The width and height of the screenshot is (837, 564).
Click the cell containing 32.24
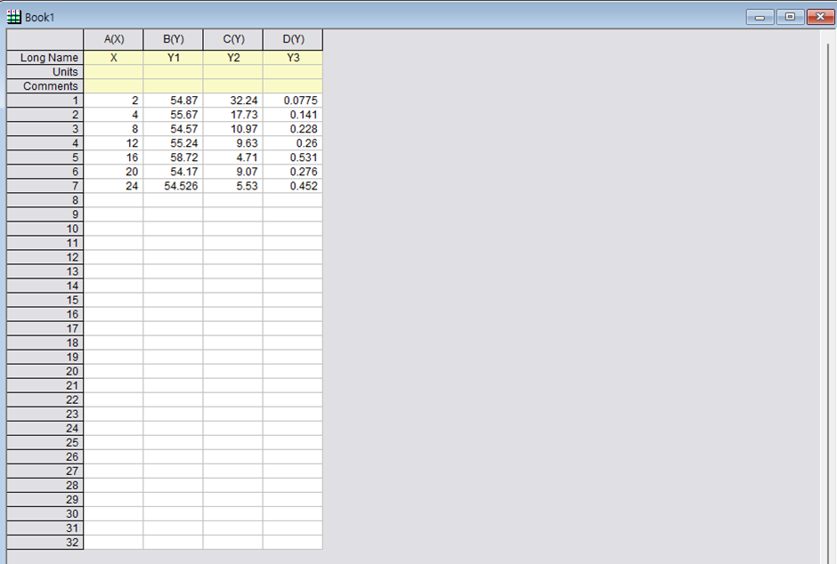coord(233,100)
